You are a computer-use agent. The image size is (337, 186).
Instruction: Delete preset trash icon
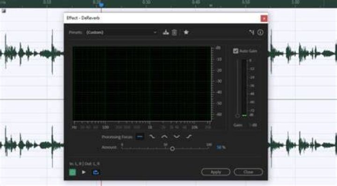(174, 32)
